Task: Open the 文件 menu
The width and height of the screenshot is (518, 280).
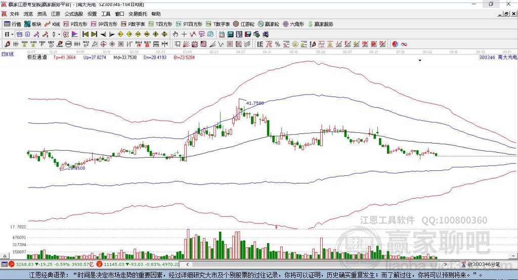Action: 15,14
